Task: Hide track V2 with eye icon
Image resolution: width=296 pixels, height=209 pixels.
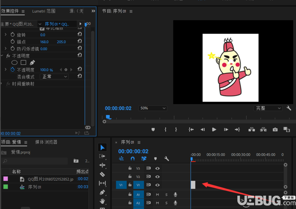Action: pyautogui.click(x=157, y=176)
